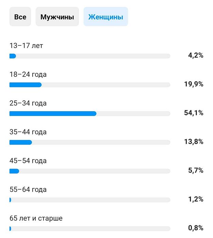Image resolution: width=213 pixels, height=238 pixels.
Task: Click the 0,8% percentage value
Action: click(196, 228)
